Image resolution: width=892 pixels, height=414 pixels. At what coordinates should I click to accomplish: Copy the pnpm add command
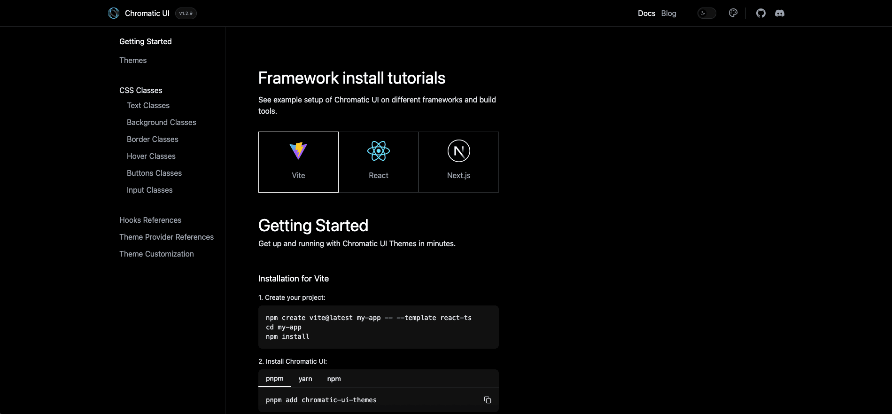click(488, 400)
